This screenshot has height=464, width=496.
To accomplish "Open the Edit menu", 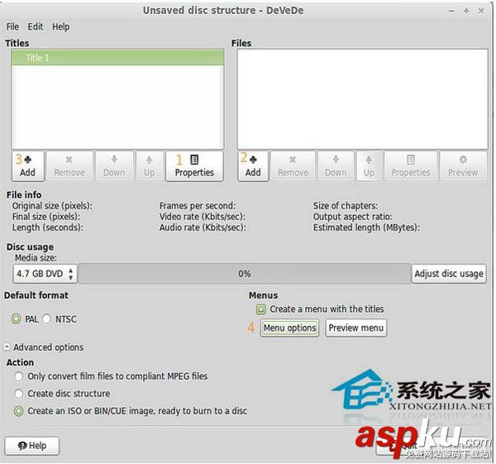I will [x=36, y=26].
